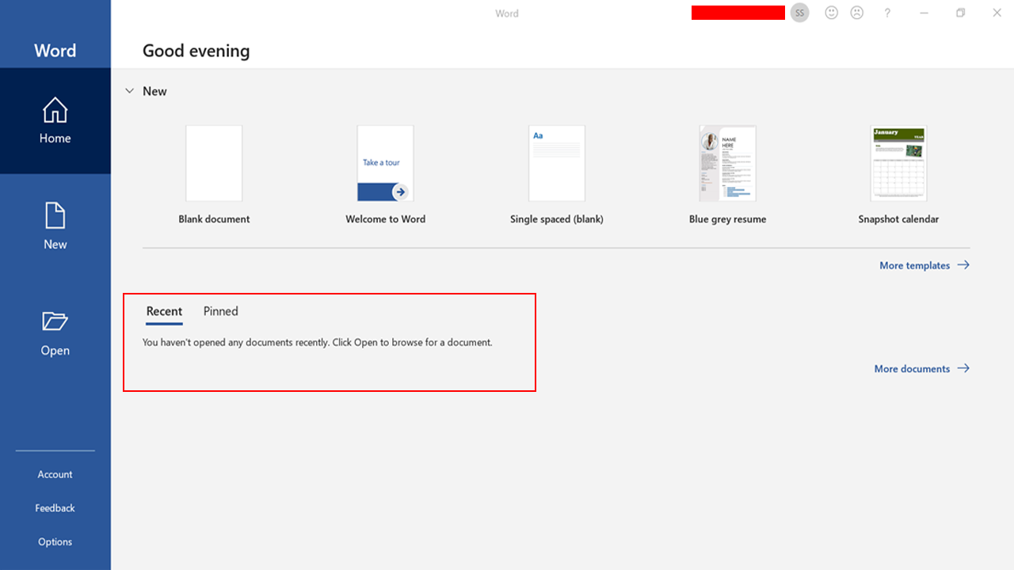Image resolution: width=1014 pixels, height=570 pixels.
Task: Pick the Snapshot calendar template
Action: [x=898, y=163]
